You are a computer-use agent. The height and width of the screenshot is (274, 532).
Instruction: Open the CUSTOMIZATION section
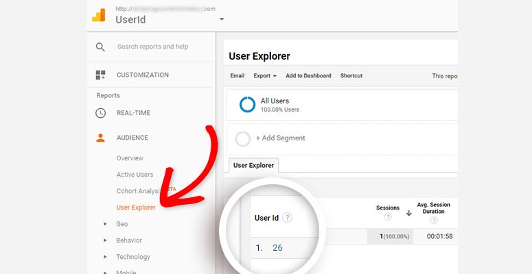pyautogui.click(x=143, y=75)
